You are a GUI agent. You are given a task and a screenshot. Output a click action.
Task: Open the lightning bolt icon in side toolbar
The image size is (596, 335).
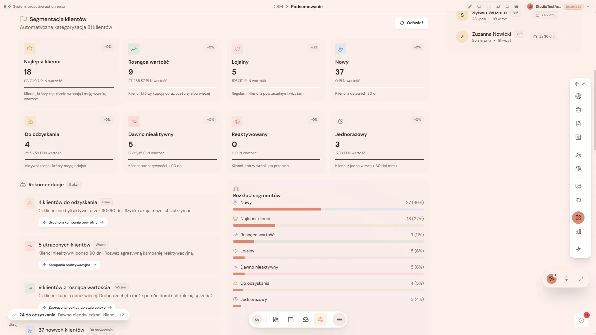578,249
